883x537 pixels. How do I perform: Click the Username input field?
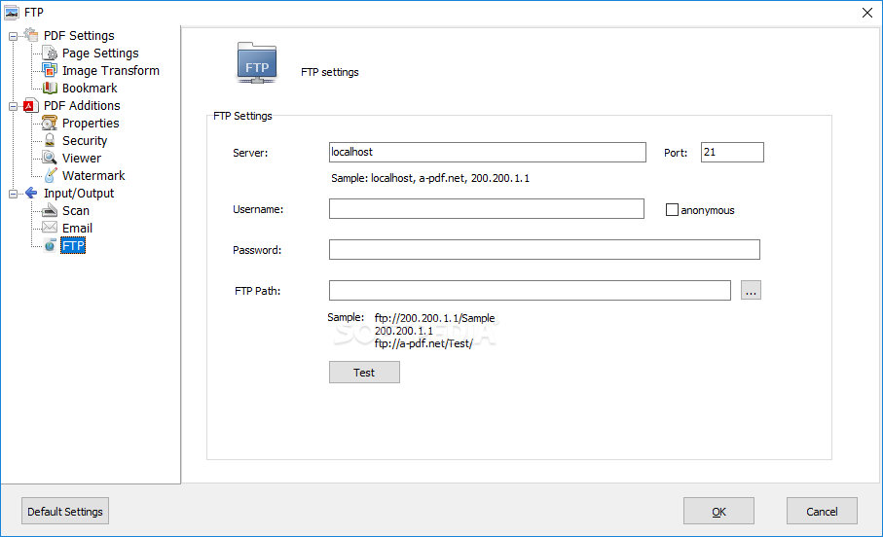[x=487, y=208]
